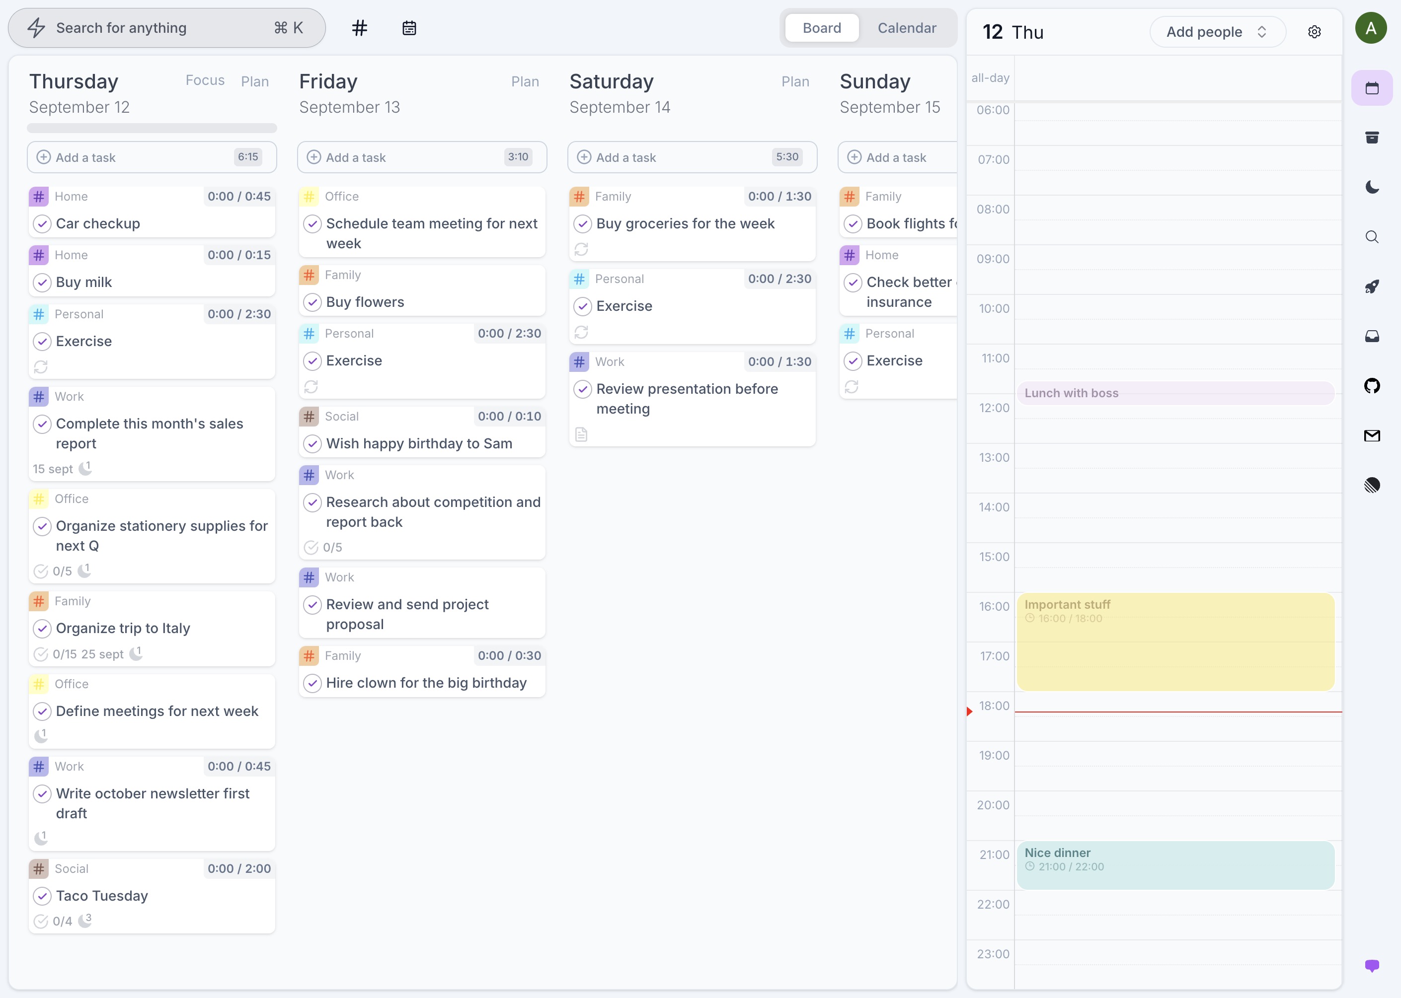This screenshot has height=998, width=1401.
Task: Open settings gear in calendar panel
Action: pyautogui.click(x=1315, y=32)
